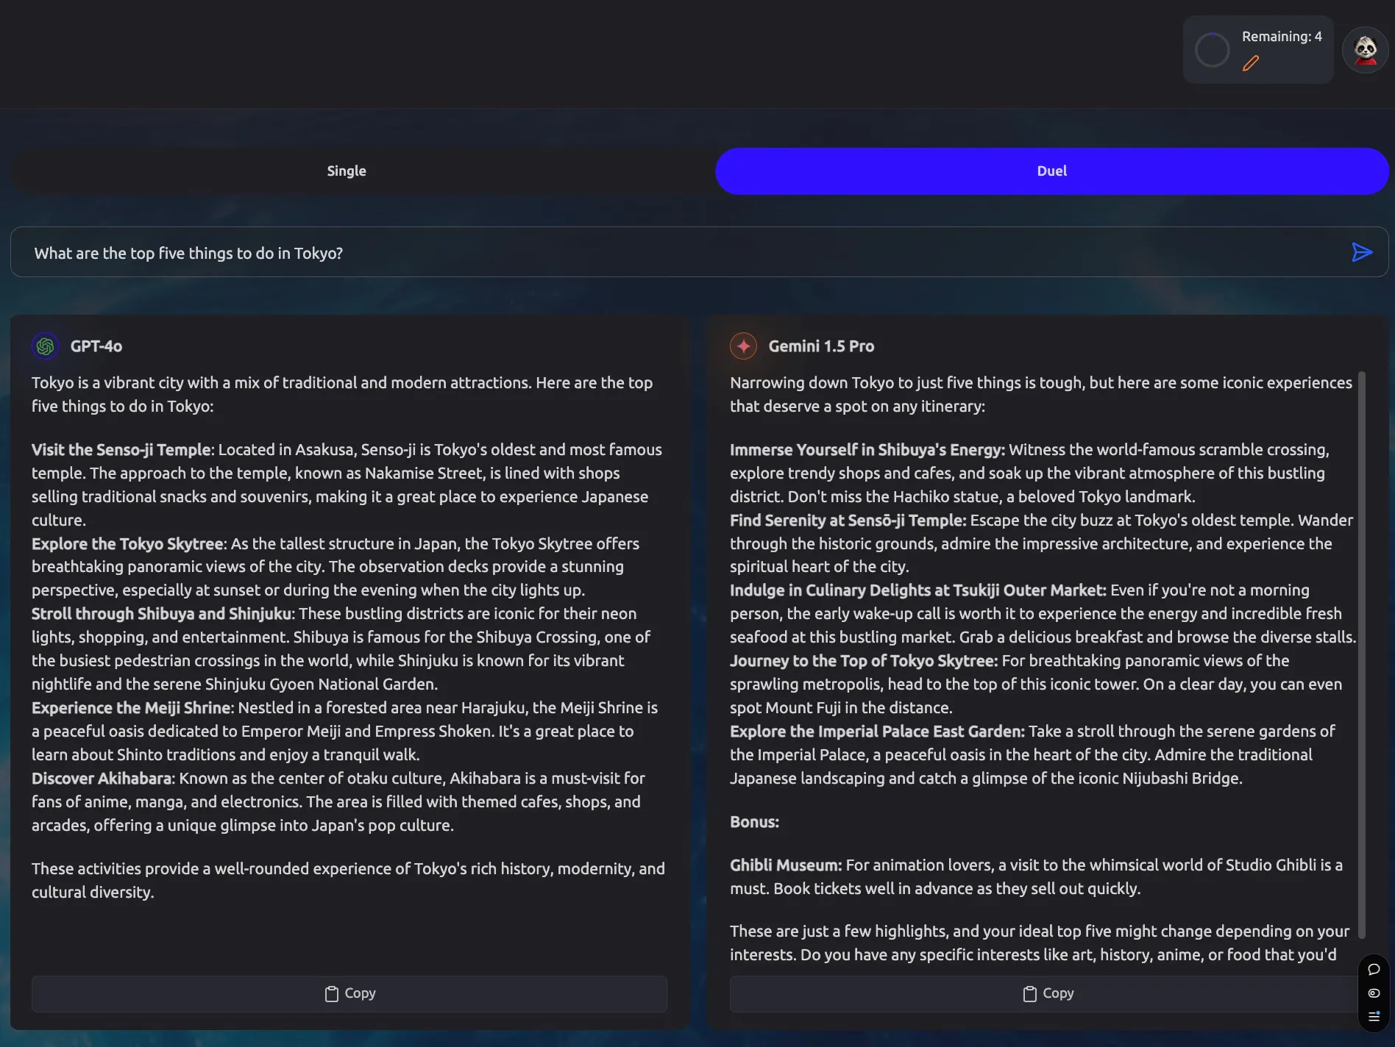Click 'Find Serenity at Sensō-ji Temple:' heading
Viewport: 1395px width, 1047px height.
(848, 521)
